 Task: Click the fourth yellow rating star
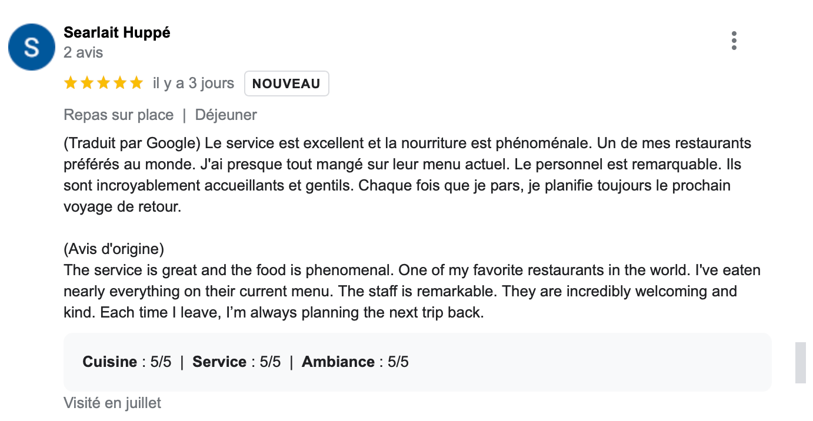pos(120,83)
